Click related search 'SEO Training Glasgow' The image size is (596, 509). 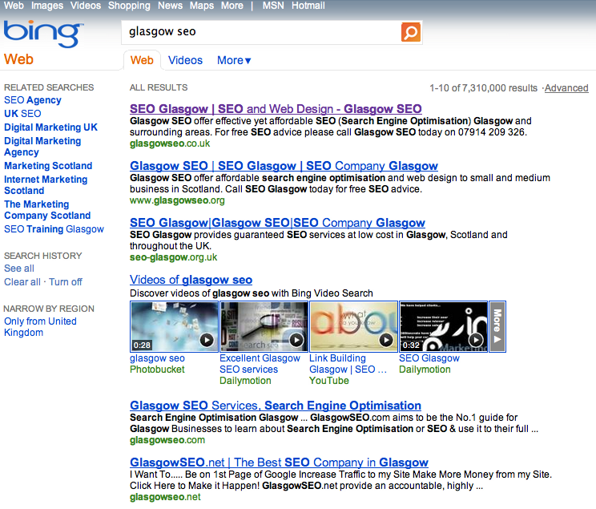[x=54, y=229]
